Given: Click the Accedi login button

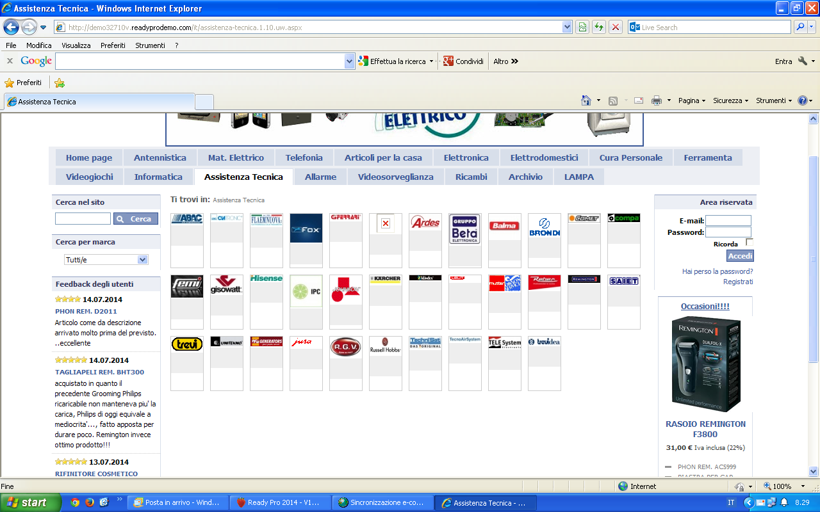Looking at the screenshot, I should point(740,255).
